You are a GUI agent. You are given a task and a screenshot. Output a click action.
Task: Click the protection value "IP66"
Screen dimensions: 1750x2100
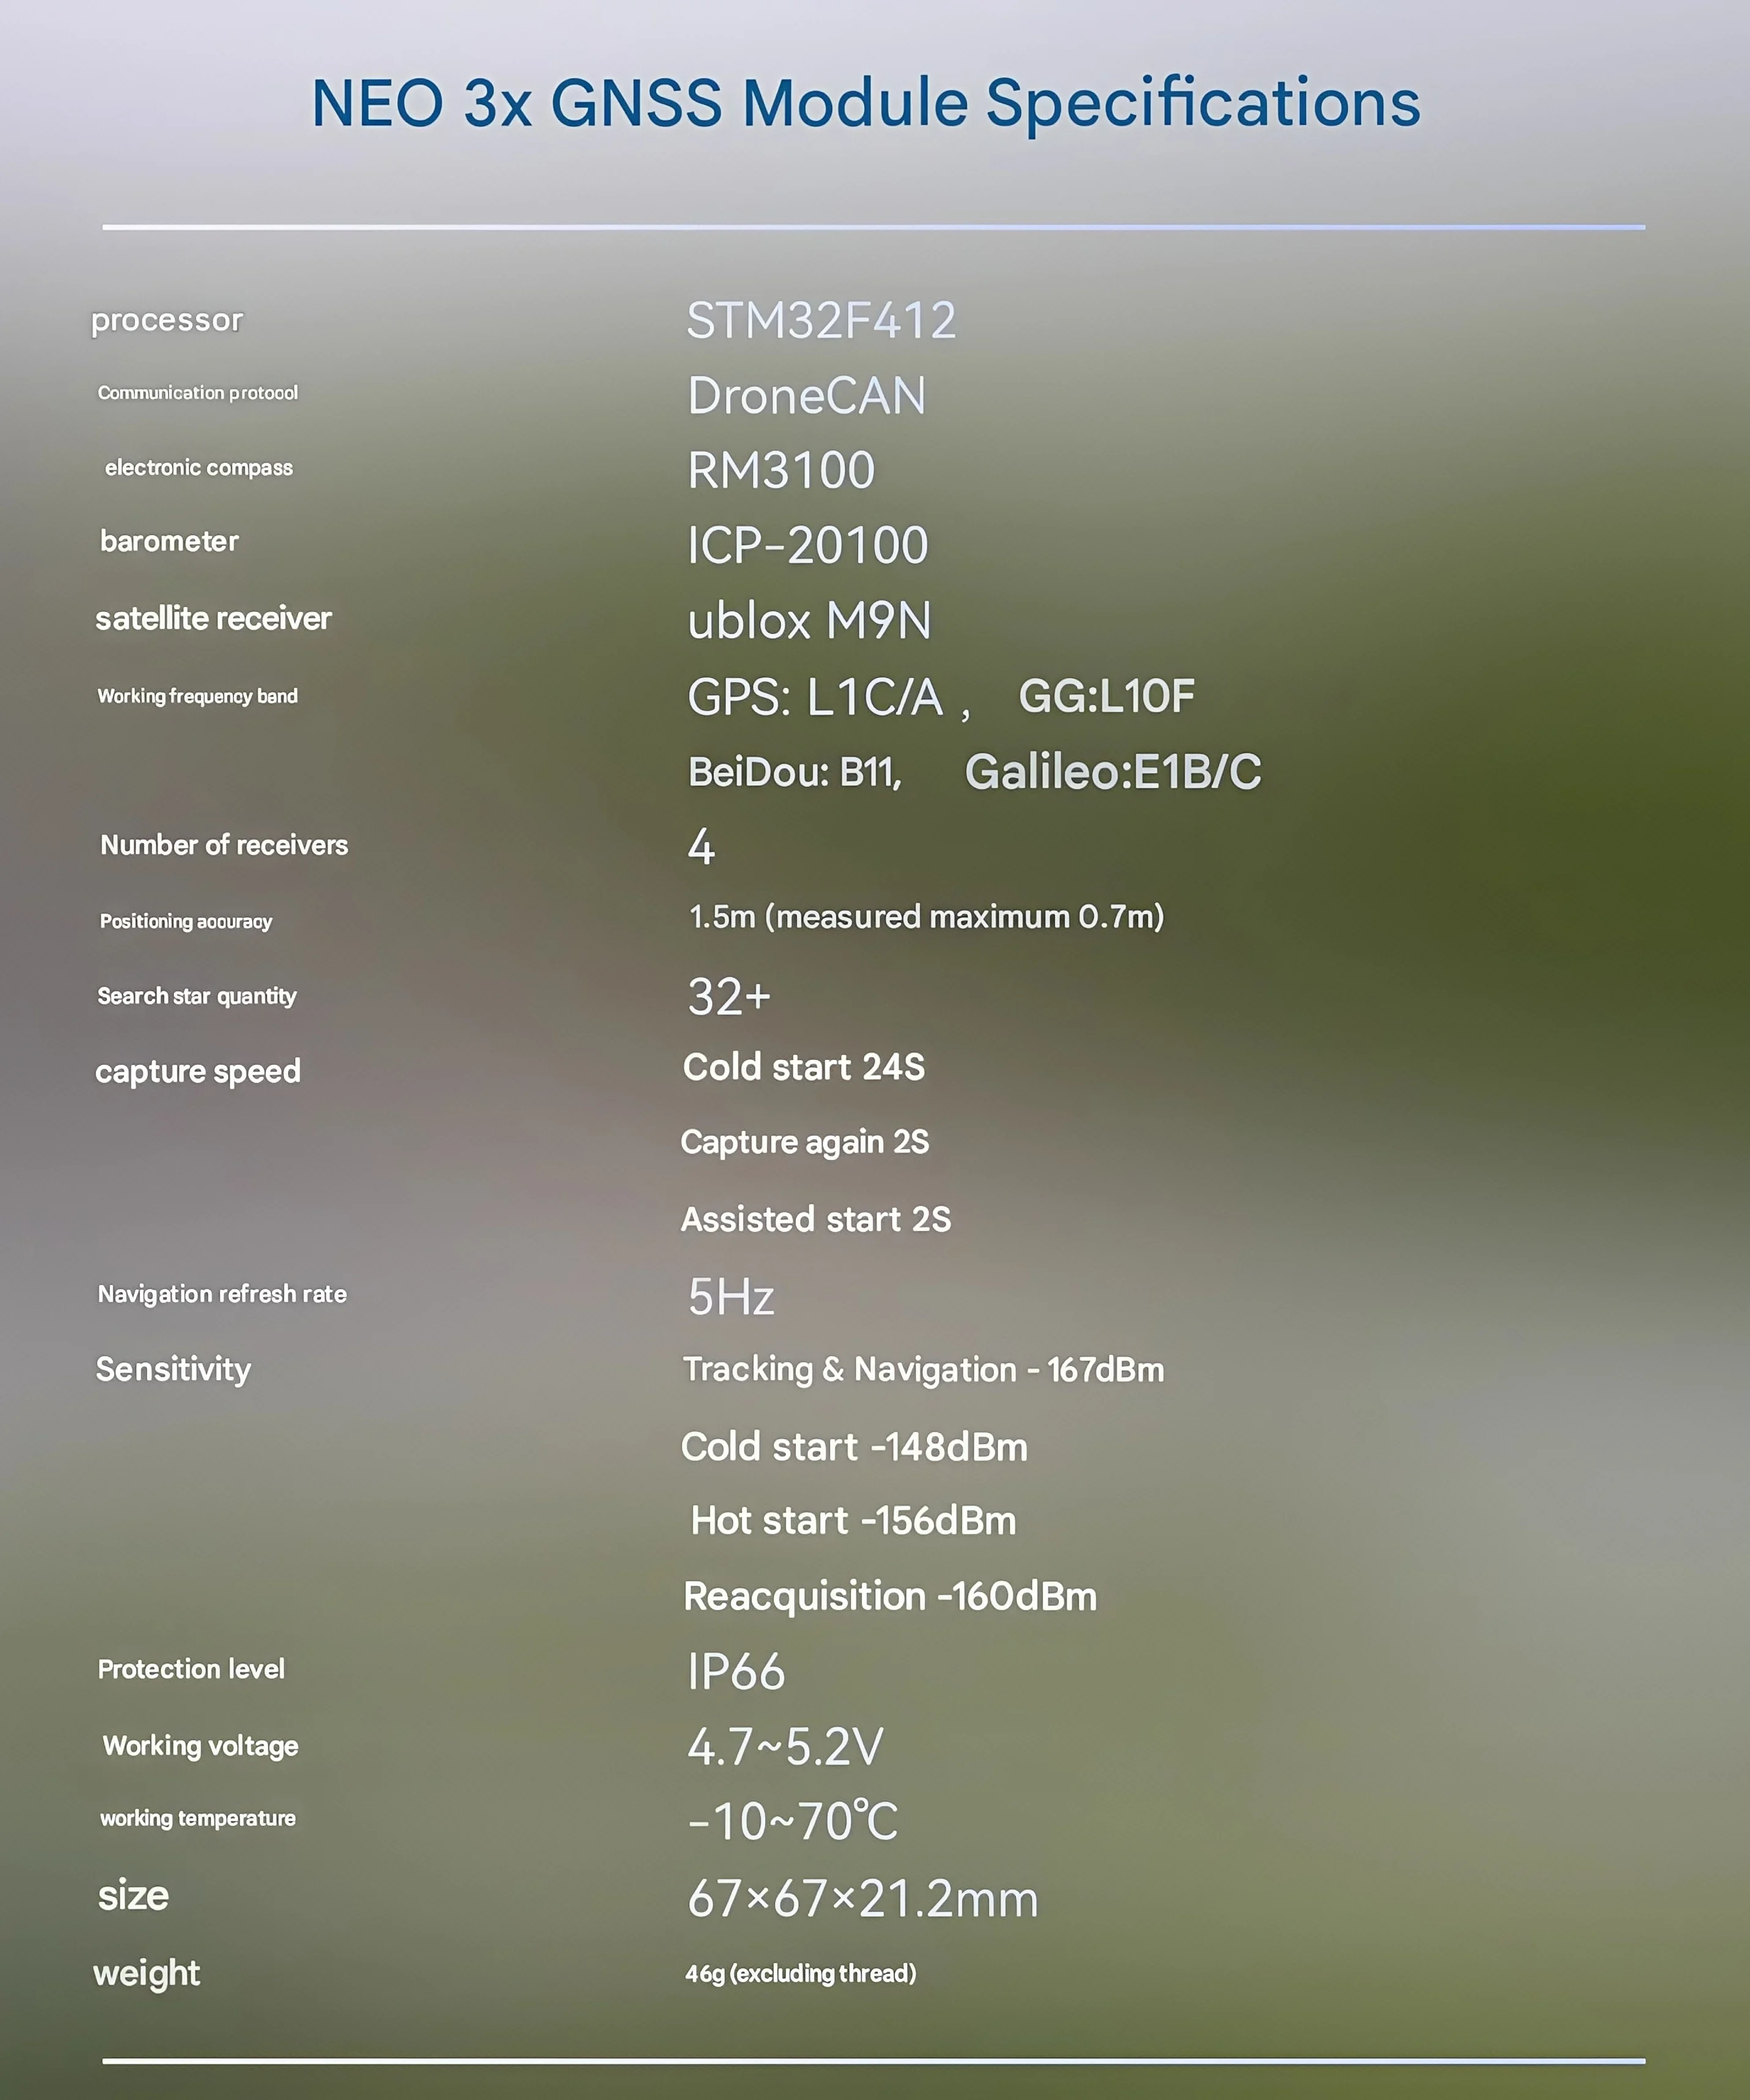pos(736,1672)
